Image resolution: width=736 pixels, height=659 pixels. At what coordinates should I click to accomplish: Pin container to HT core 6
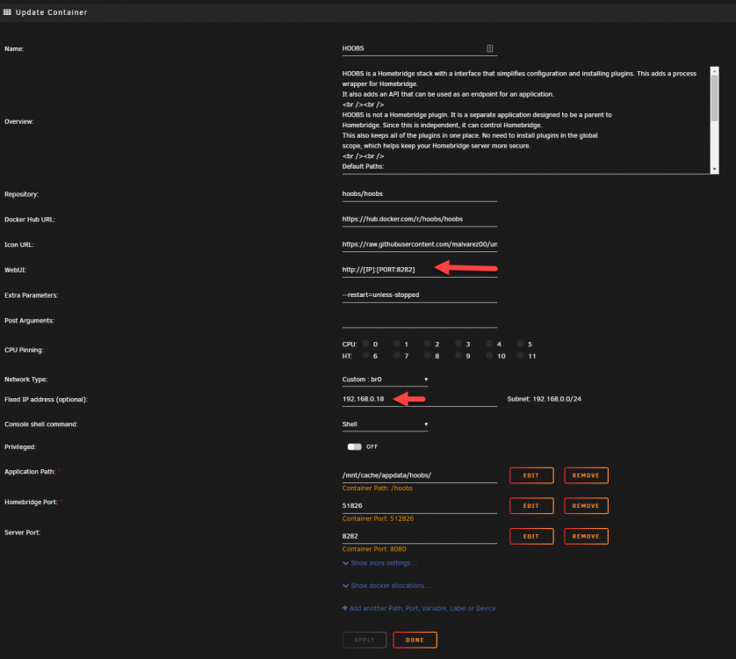[x=365, y=356]
